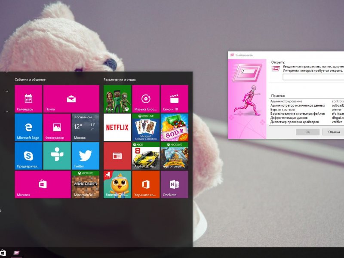
Task: Open the Фотографии photos tile
Action: pos(57,127)
